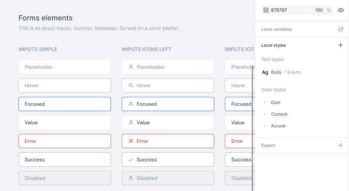Screen dimensions: 349x191
Task: Click the search icon in Hover input
Action: pyautogui.click(x=131, y=86)
